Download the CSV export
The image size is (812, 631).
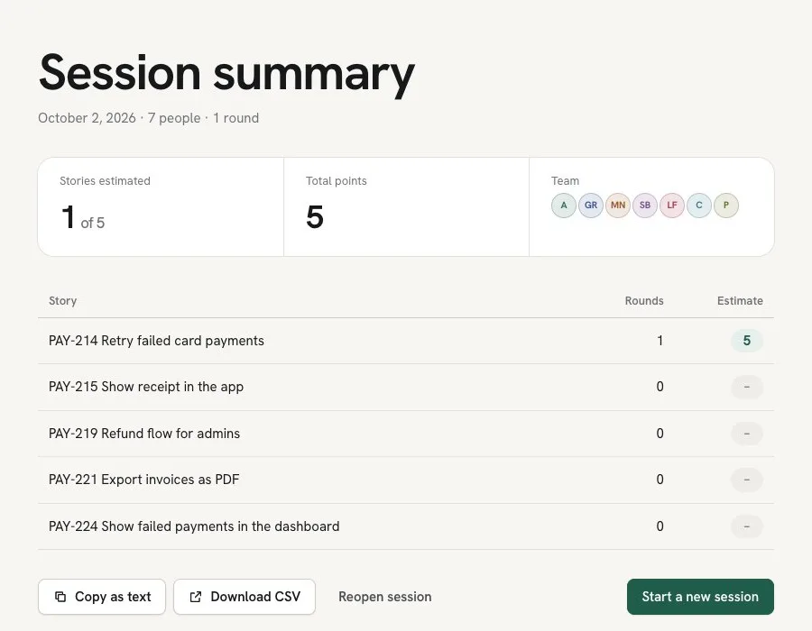coord(245,597)
